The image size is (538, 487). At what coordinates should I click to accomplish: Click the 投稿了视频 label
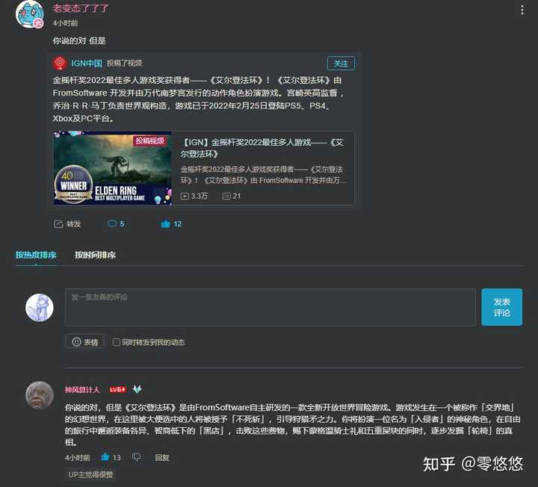point(124,63)
